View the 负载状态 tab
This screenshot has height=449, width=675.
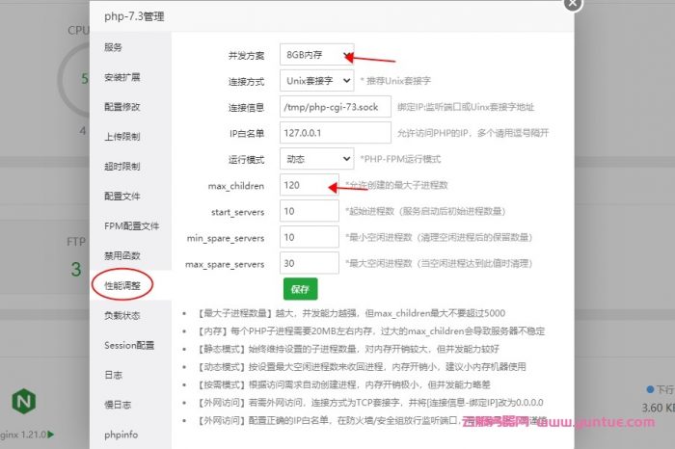121,315
